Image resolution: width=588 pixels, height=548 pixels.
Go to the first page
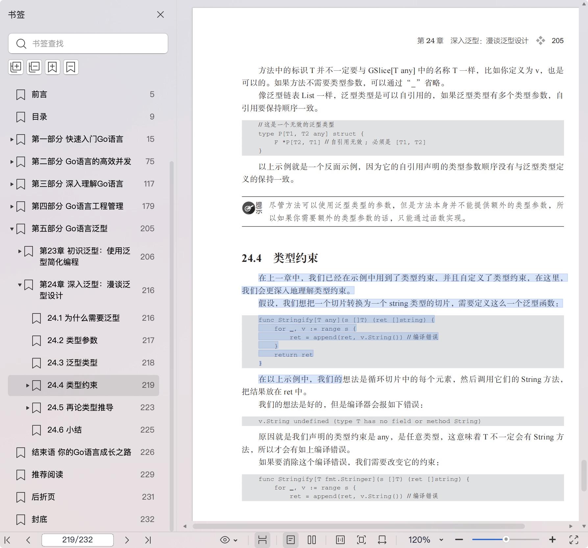[8, 540]
